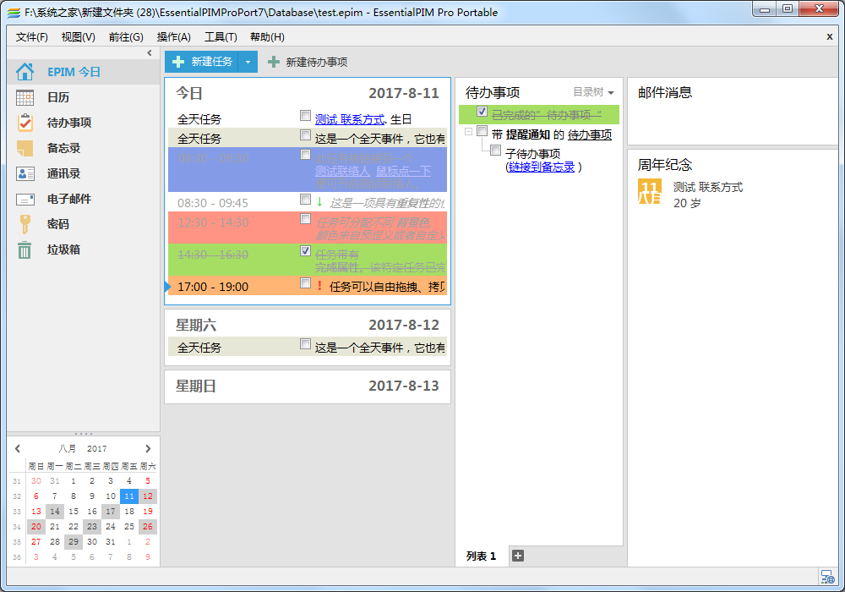The width and height of the screenshot is (845, 592).
Task: Open the 前往(G) menu
Action: point(126,36)
